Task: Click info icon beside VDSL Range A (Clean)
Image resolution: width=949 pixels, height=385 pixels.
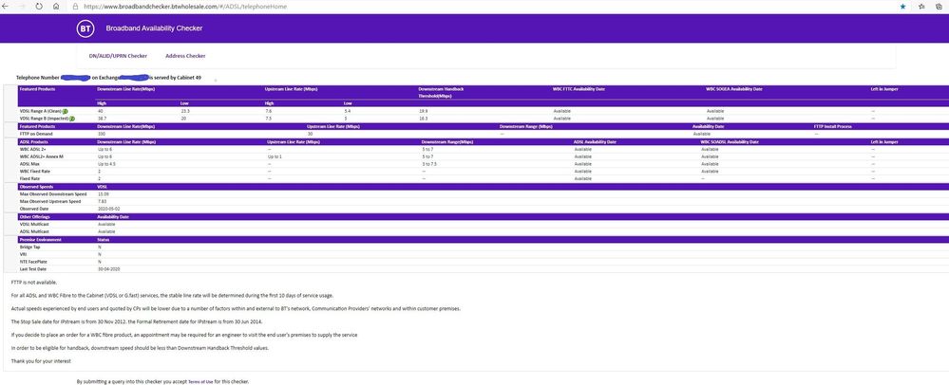Action: coord(65,111)
